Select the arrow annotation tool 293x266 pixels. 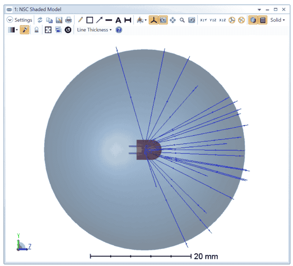click(99, 20)
